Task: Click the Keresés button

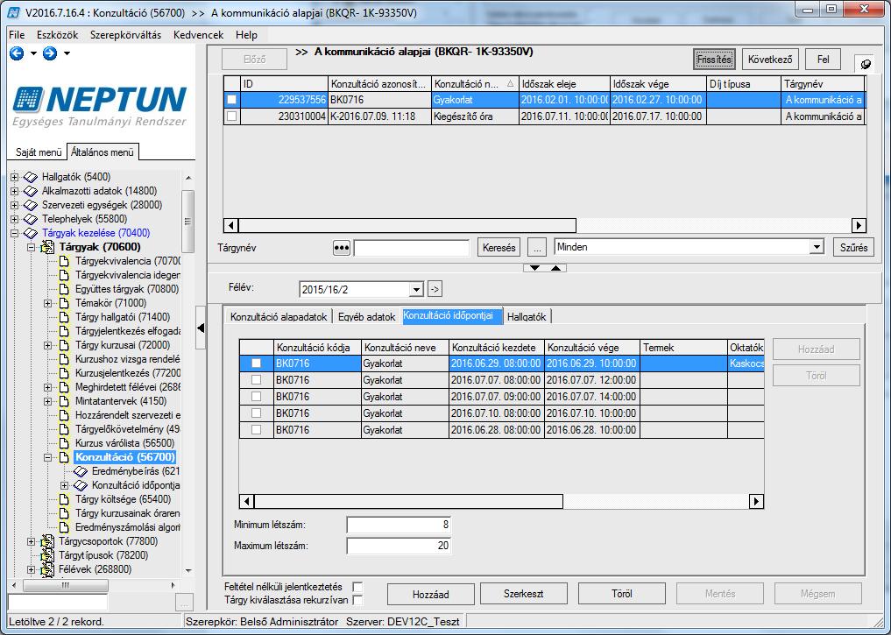Action: (499, 248)
